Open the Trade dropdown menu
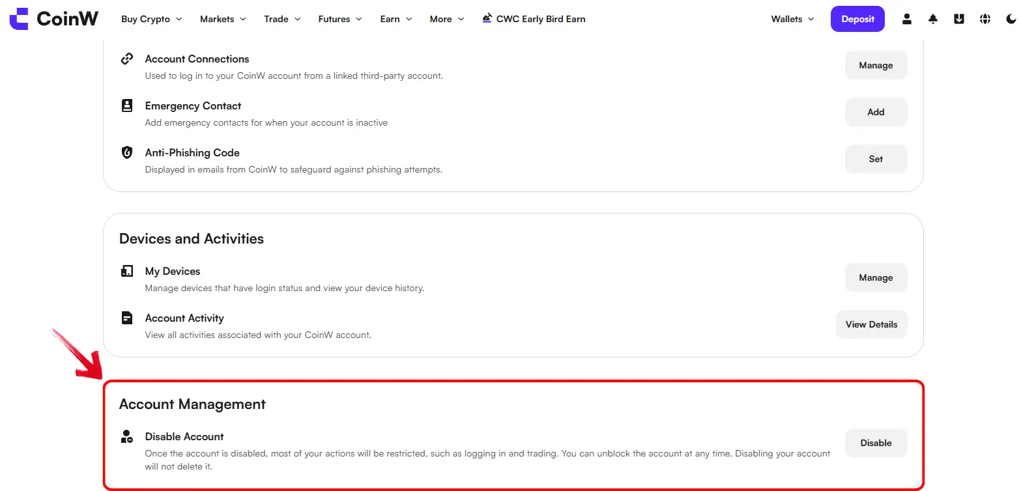 (x=282, y=19)
